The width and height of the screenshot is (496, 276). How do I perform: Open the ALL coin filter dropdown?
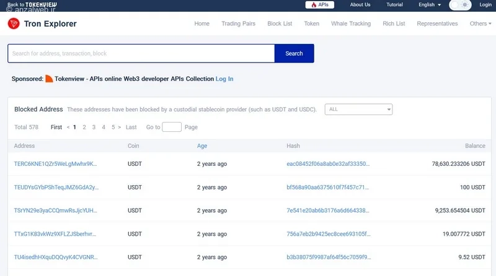[358, 110]
